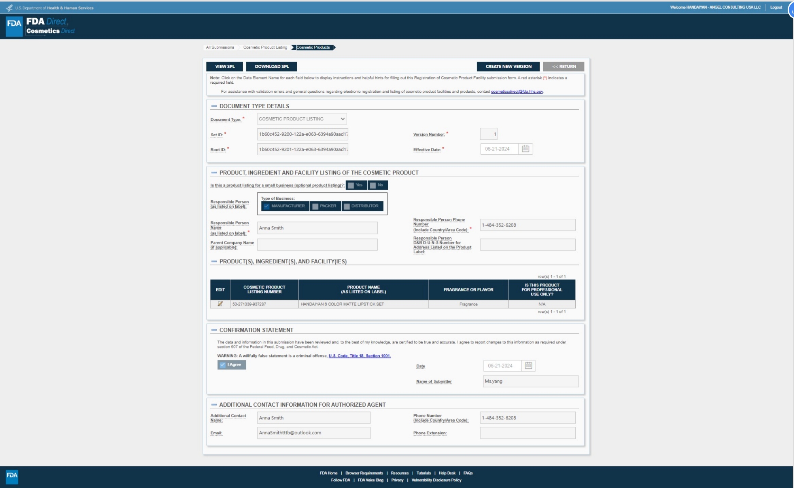This screenshot has height=488, width=794.
Task: Collapse the Confirmation Statement section
Action: 214,330
